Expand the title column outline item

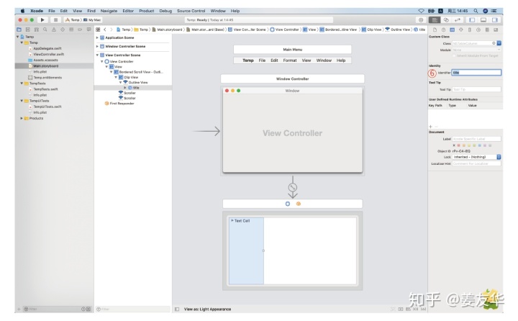click(125, 88)
